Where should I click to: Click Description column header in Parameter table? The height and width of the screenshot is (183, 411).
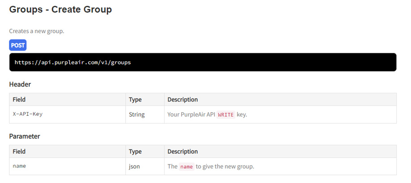(x=182, y=151)
